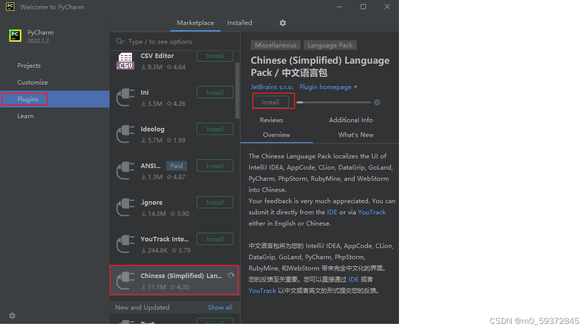Image resolution: width=587 pixels, height=330 pixels.
Task: Install the .ignore plugin
Action: pyautogui.click(x=215, y=202)
